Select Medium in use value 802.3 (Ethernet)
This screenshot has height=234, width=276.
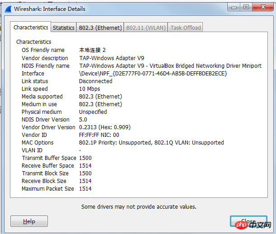click(100, 104)
